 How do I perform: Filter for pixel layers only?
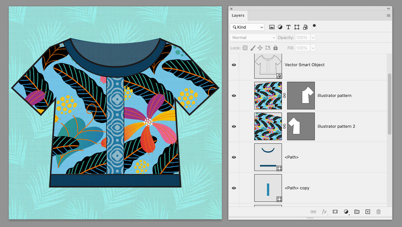(x=272, y=27)
